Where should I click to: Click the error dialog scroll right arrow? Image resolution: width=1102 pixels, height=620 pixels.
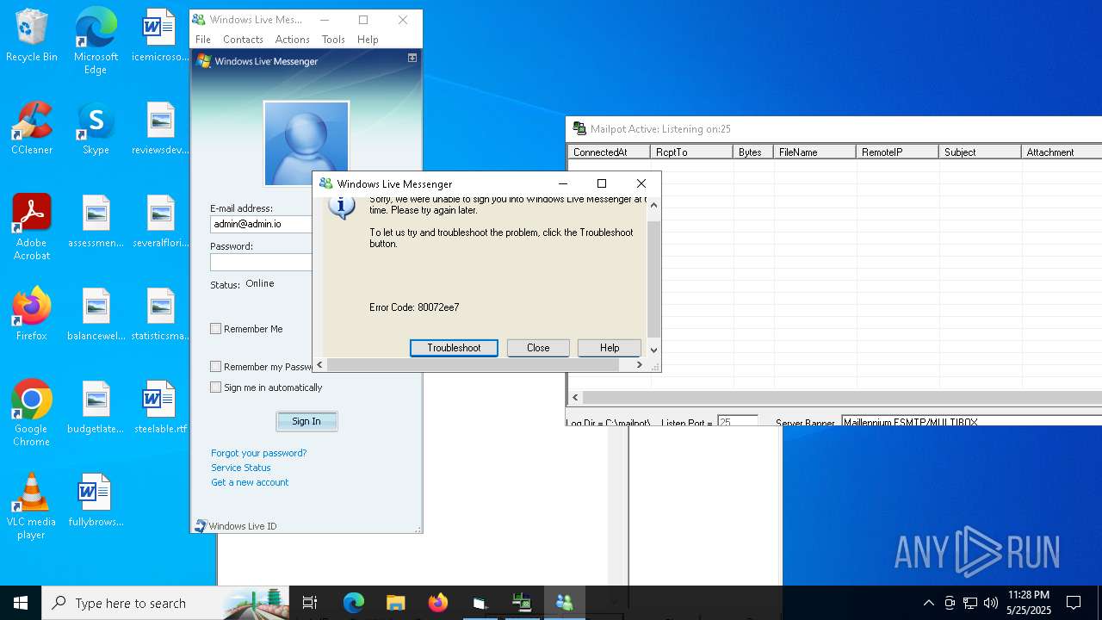pos(639,365)
